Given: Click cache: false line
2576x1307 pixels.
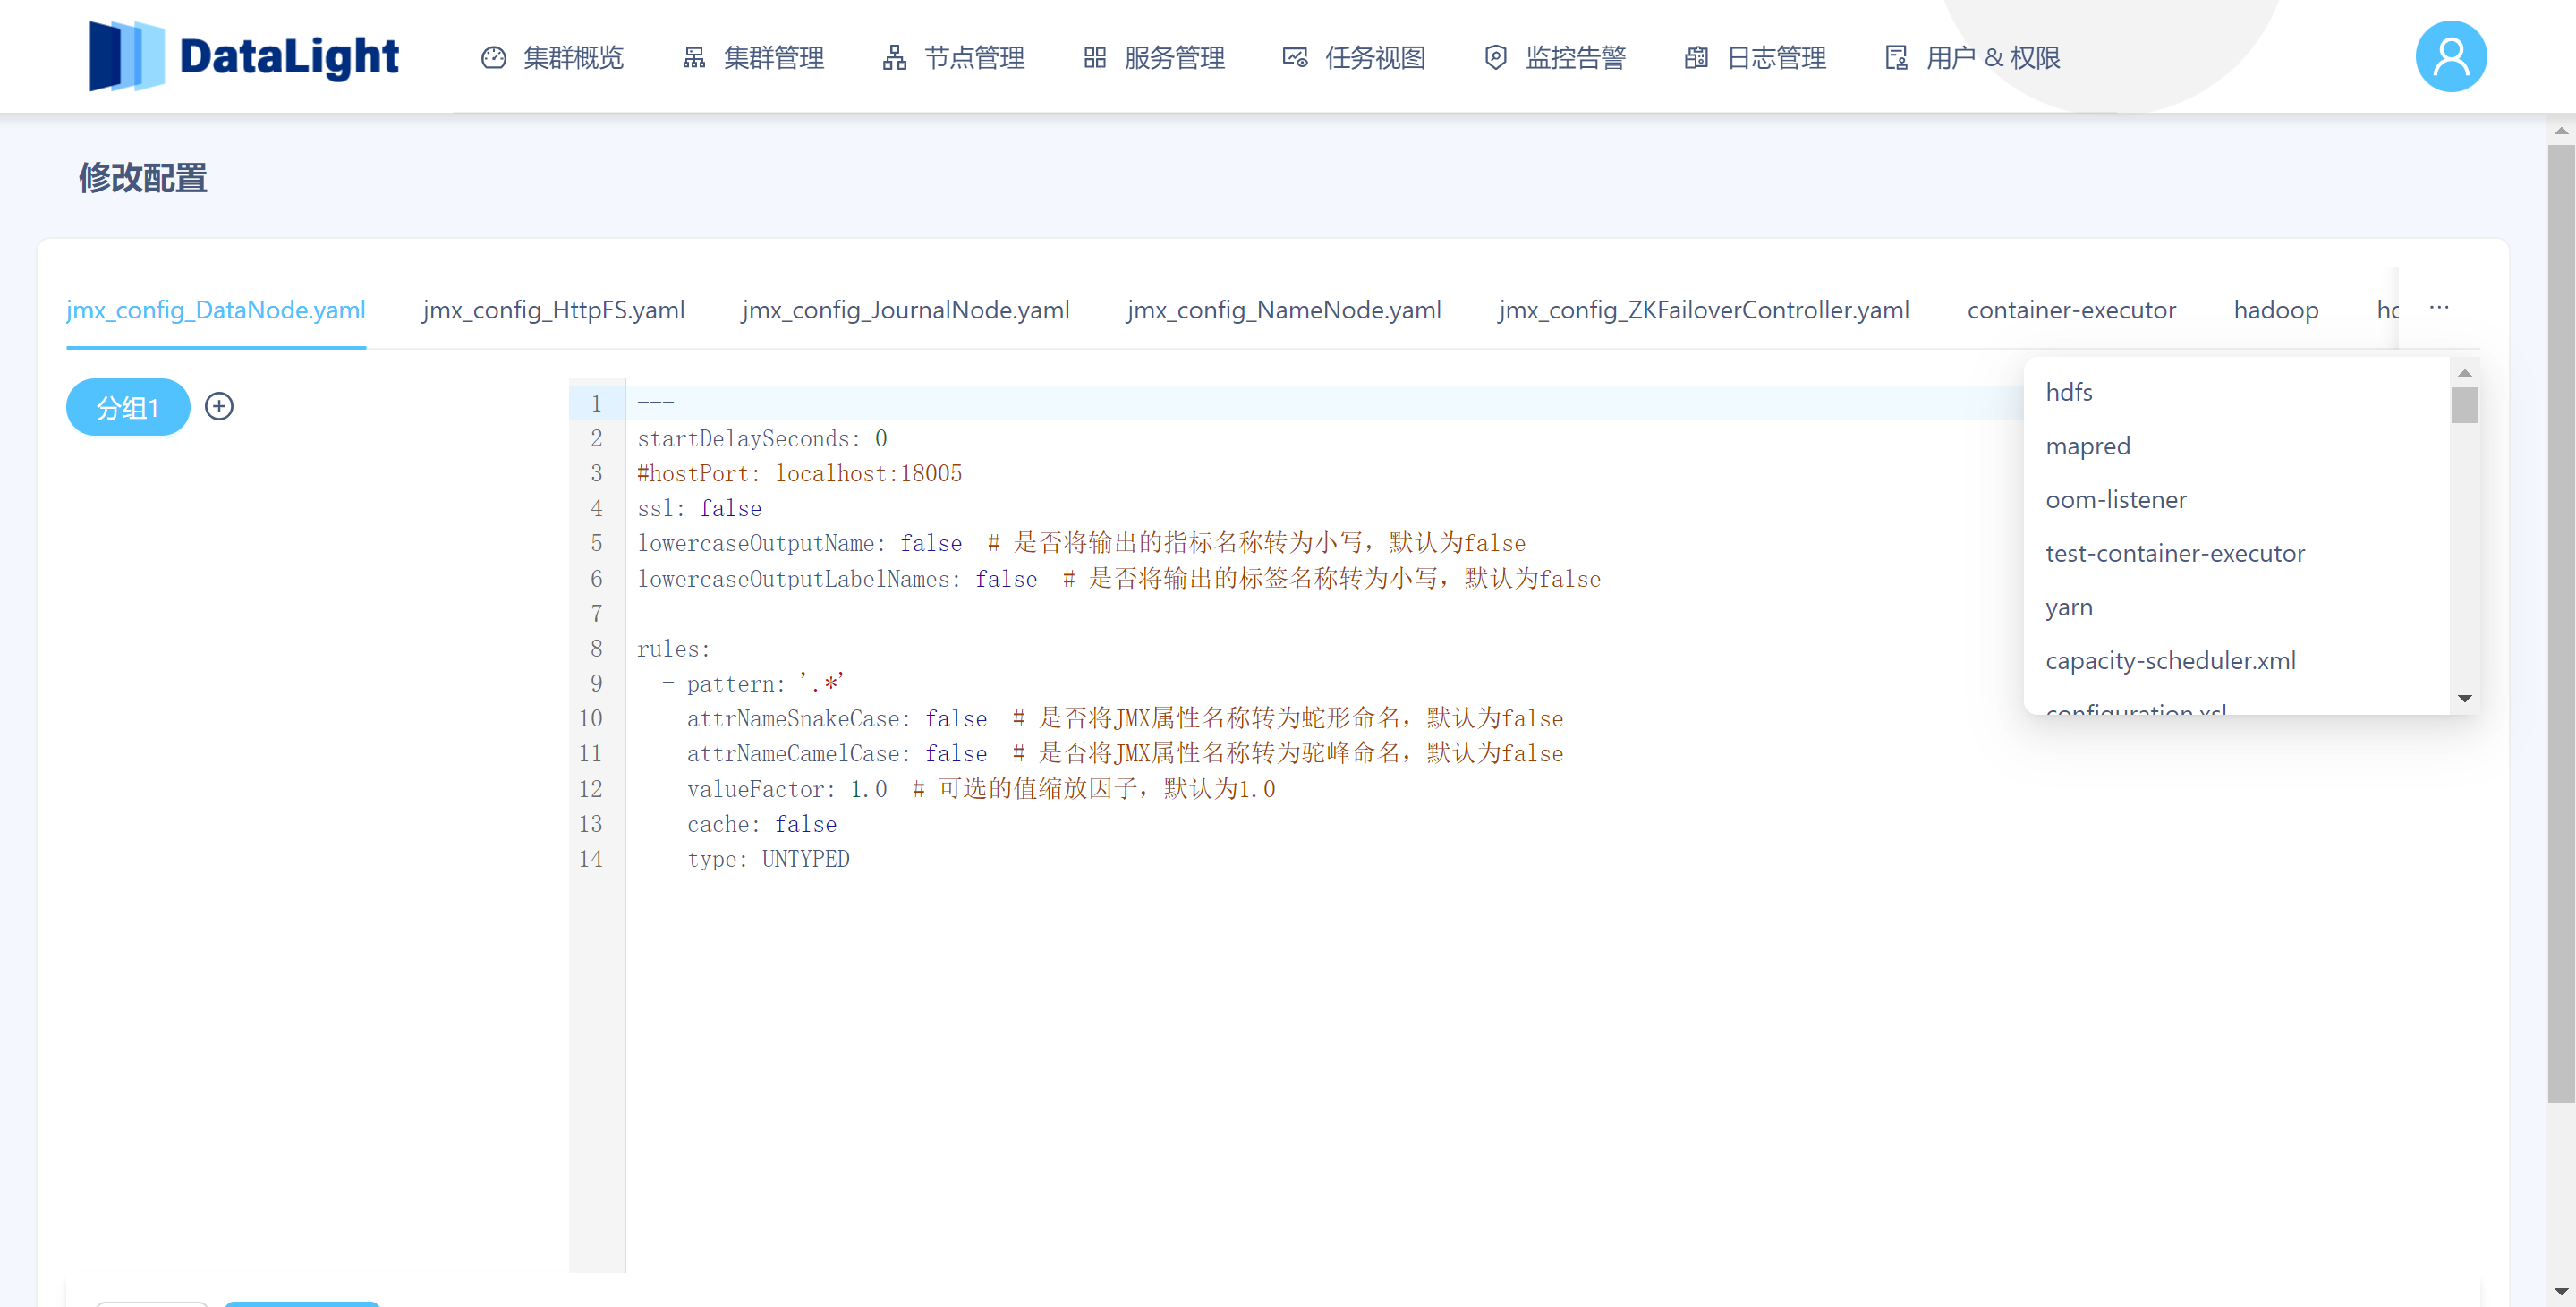Looking at the screenshot, I should (x=762, y=825).
